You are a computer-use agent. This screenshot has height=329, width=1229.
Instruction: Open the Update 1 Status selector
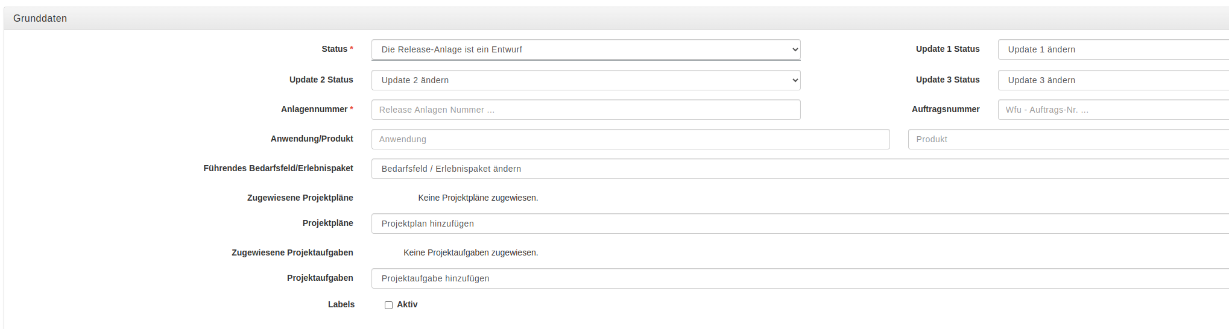pos(1113,49)
